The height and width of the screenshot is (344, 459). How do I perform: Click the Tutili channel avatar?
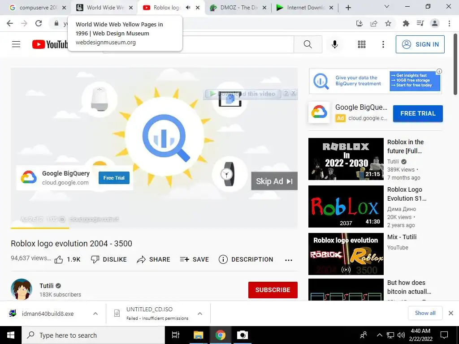[x=22, y=289]
